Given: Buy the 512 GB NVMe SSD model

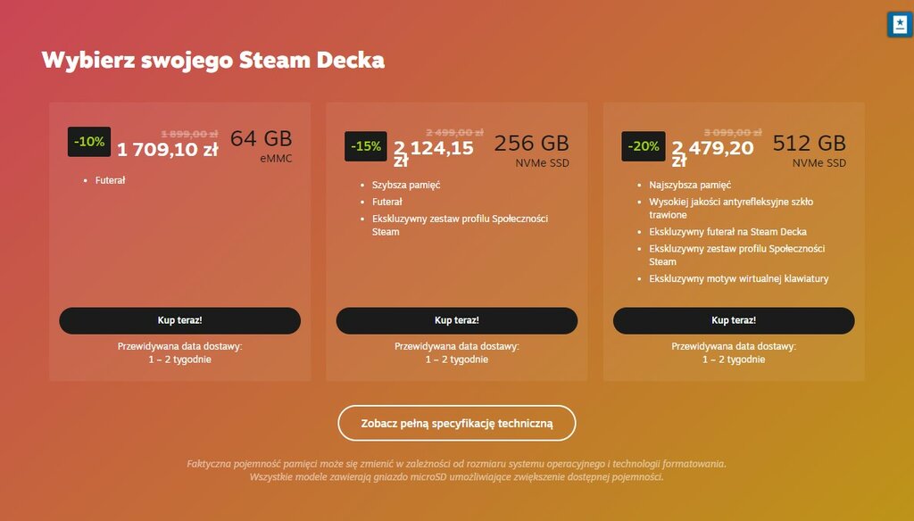Looking at the screenshot, I should (734, 320).
